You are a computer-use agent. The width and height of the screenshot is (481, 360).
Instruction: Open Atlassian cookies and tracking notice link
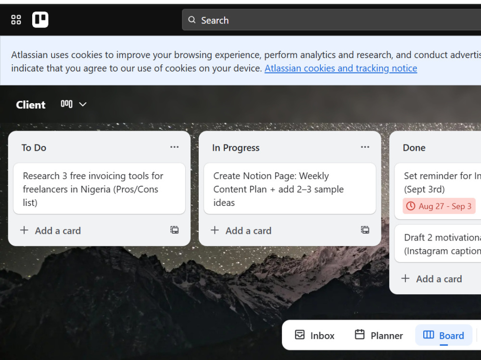pos(341,68)
